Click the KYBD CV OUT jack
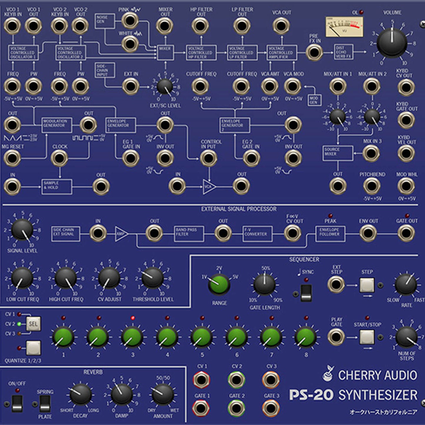425x425 pixels. 406,87
